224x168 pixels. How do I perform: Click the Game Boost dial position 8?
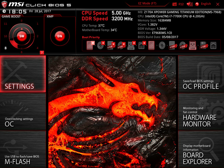coord(6,48)
